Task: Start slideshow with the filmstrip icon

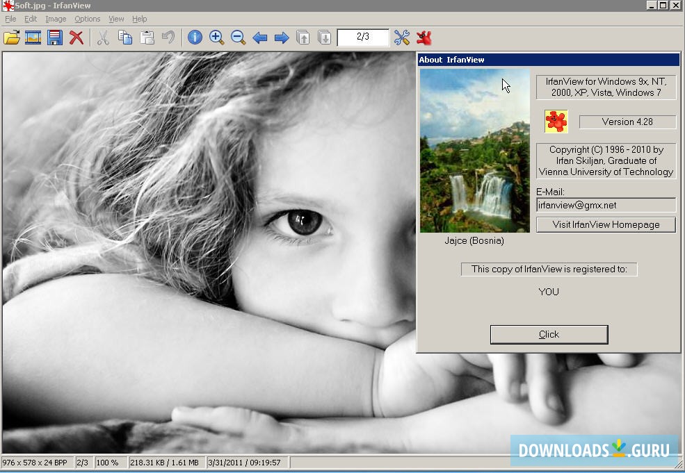Action: click(33, 38)
